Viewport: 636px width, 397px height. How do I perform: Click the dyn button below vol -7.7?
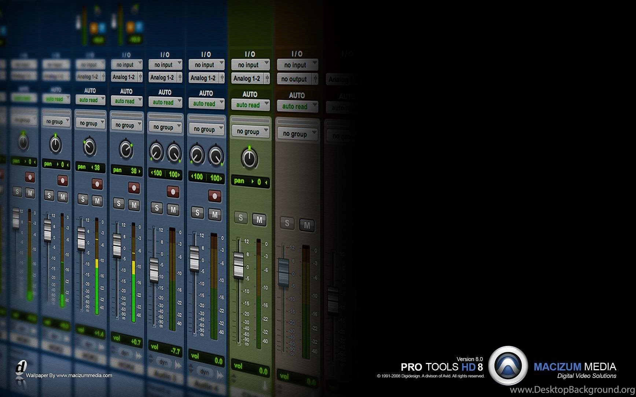163,363
